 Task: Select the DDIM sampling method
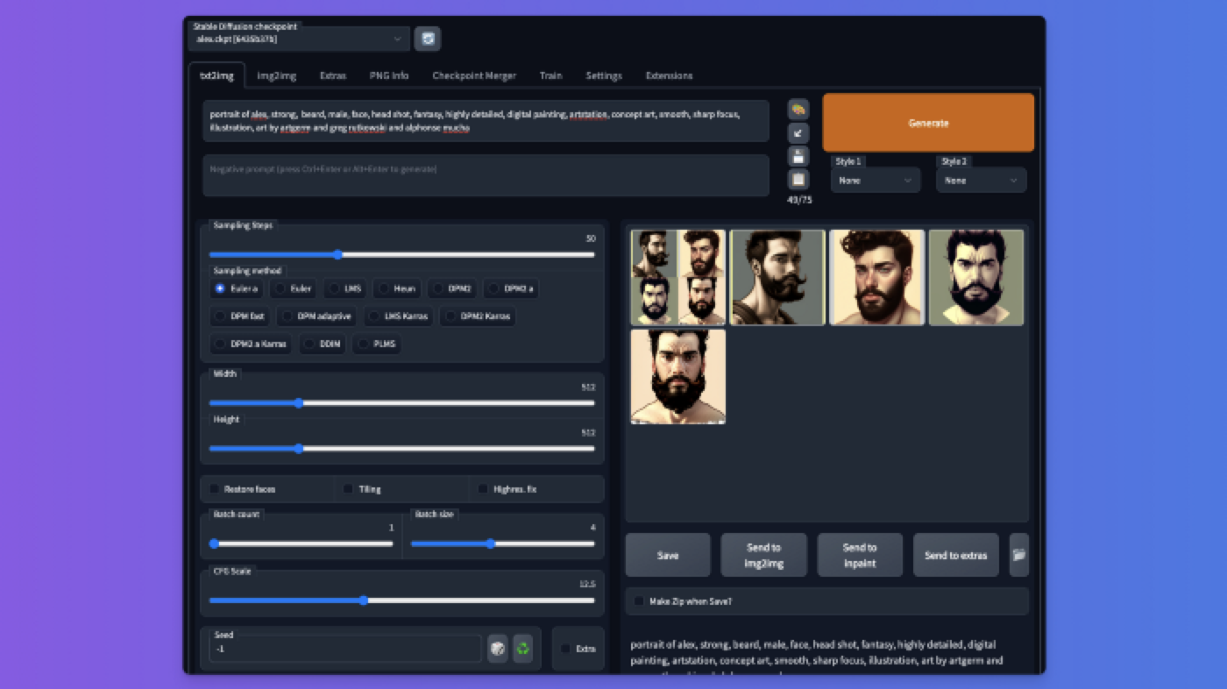click(323, 344)
